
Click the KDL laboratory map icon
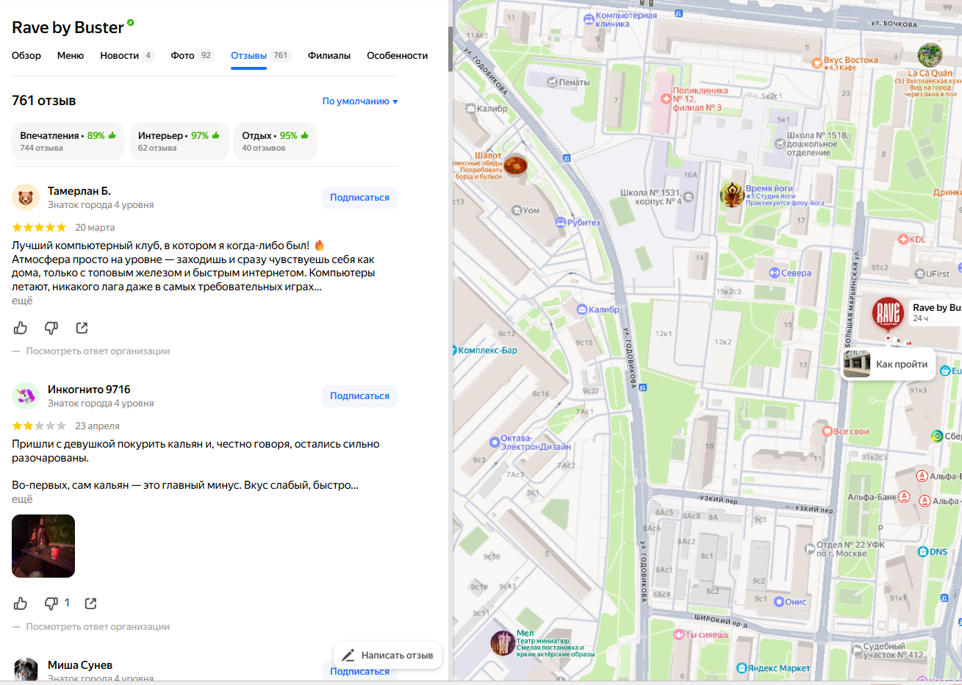[903, 239]
